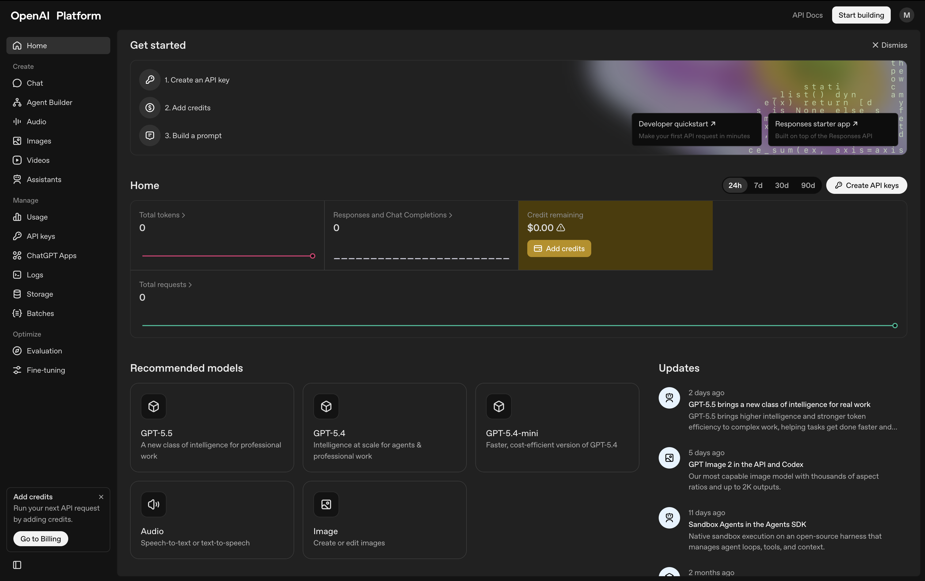
Task: Open Evaluation in the sidebar
Action: (x=58, y=351)
